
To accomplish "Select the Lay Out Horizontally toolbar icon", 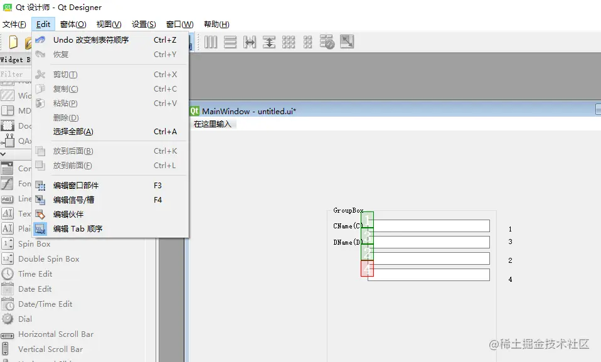I will (x=211, y=43).
